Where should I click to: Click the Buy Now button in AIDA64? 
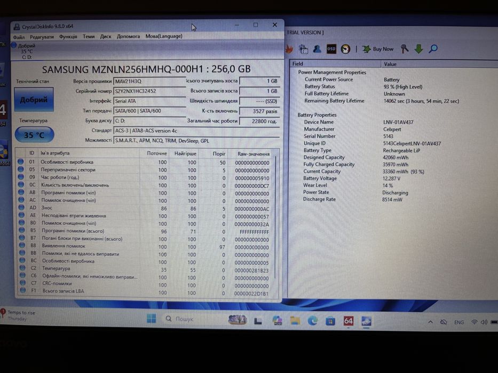point(377,49)
